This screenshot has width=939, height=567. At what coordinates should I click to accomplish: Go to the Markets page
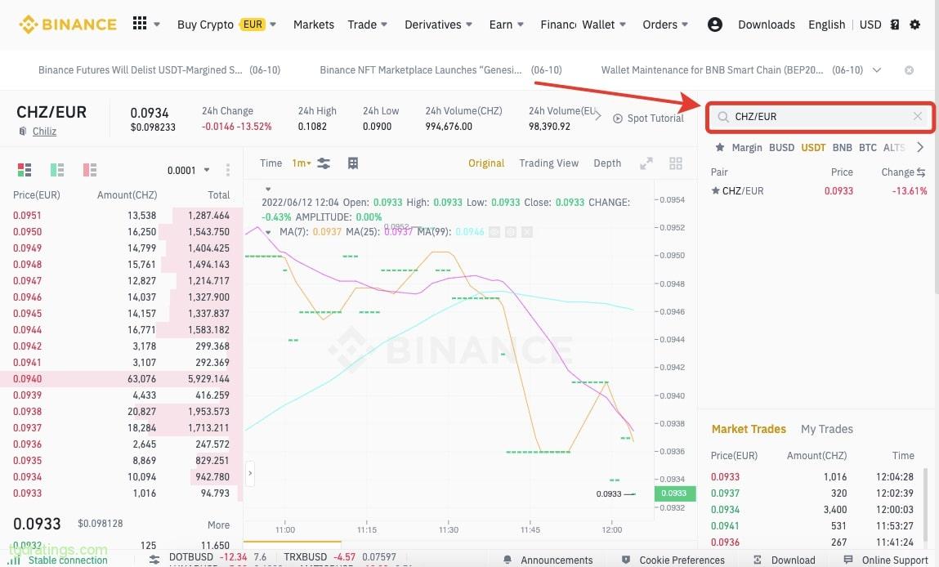coord(314,25)
